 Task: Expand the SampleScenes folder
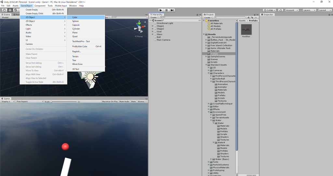[x=206, y=56]
